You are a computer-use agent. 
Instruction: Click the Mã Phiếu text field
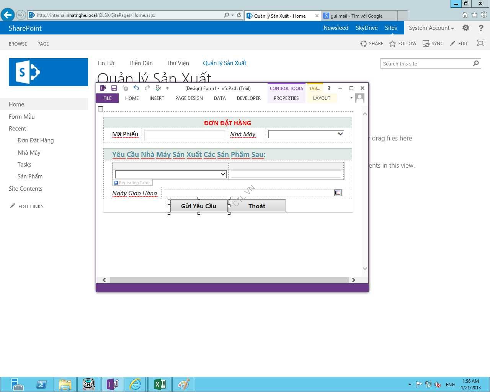(185, 135)
